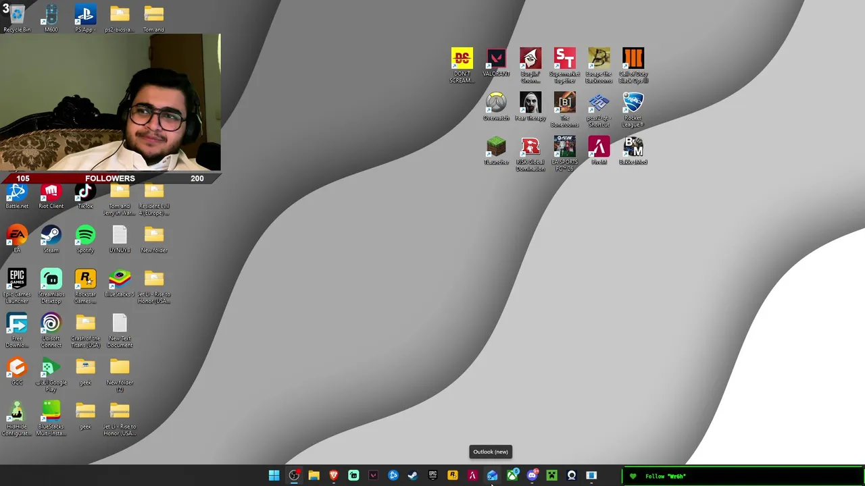The width and height of the screenshot is (865, 486).
Task: Launch Fear Therapy game shortcut
Action: click(x=530, y=107)
